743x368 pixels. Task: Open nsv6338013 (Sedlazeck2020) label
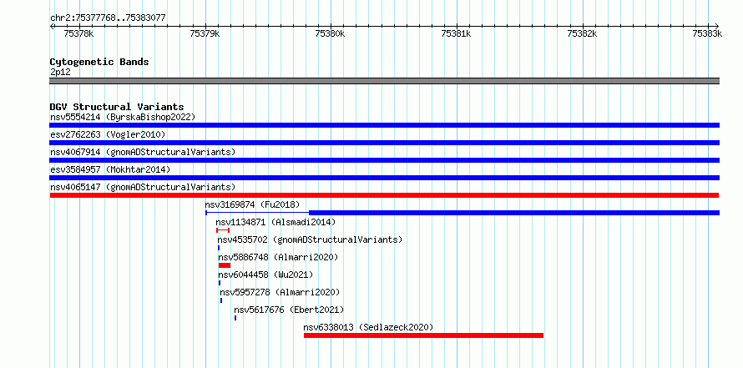point(369,327)
